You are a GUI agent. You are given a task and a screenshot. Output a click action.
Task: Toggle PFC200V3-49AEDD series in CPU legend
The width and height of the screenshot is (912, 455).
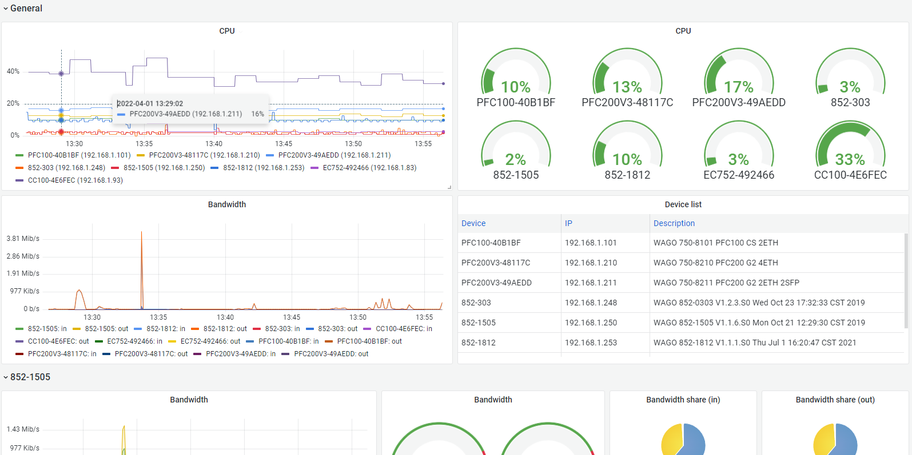[328, 155]
